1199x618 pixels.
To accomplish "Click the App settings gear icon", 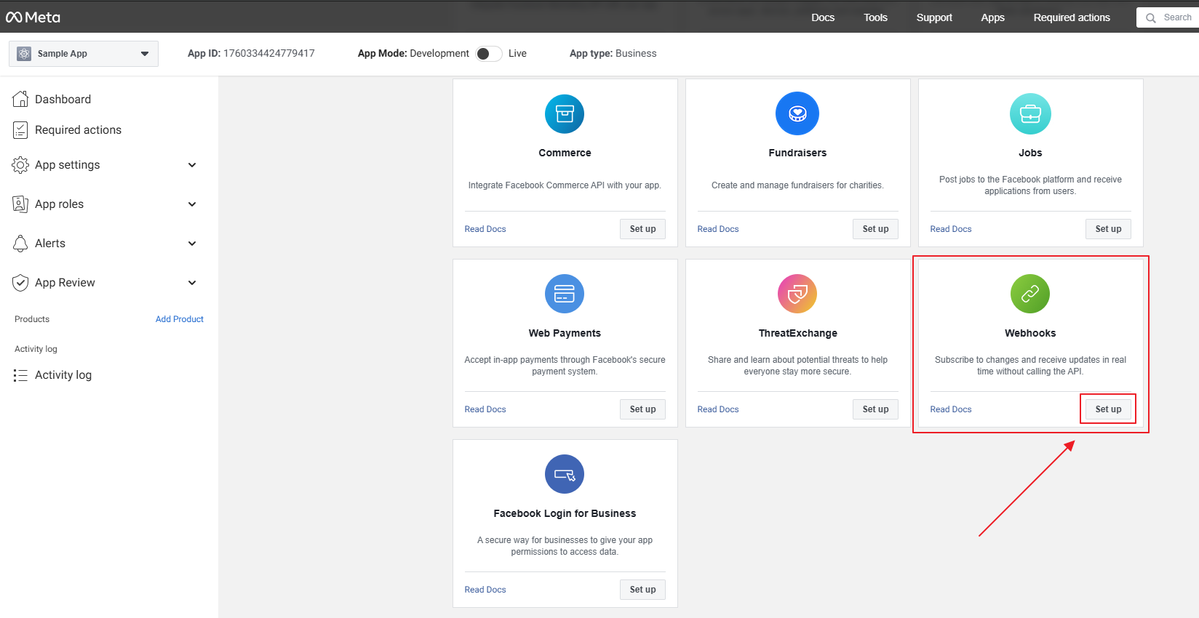I will tap(20, 165).
